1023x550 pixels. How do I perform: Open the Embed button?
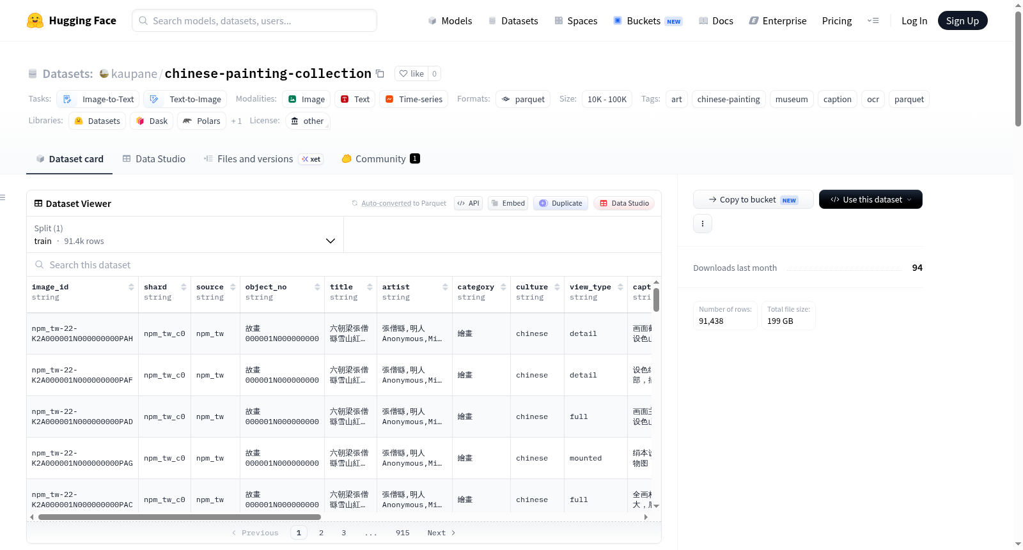coord(508,203)
